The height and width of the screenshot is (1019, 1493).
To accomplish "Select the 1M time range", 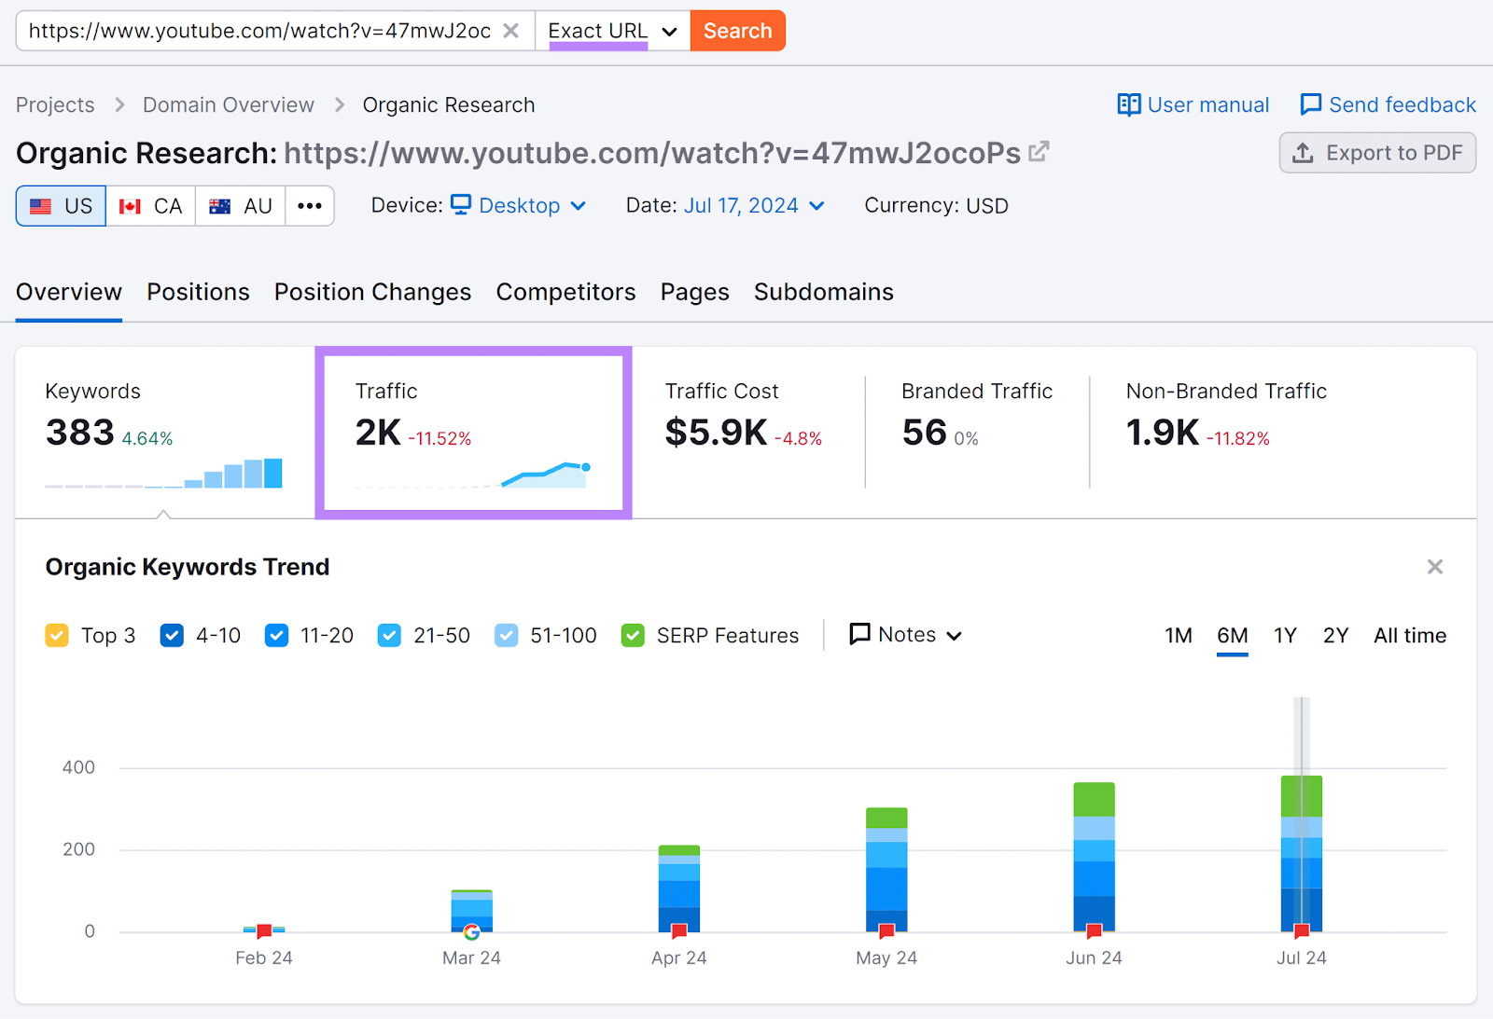I will tap(1179, 636).
